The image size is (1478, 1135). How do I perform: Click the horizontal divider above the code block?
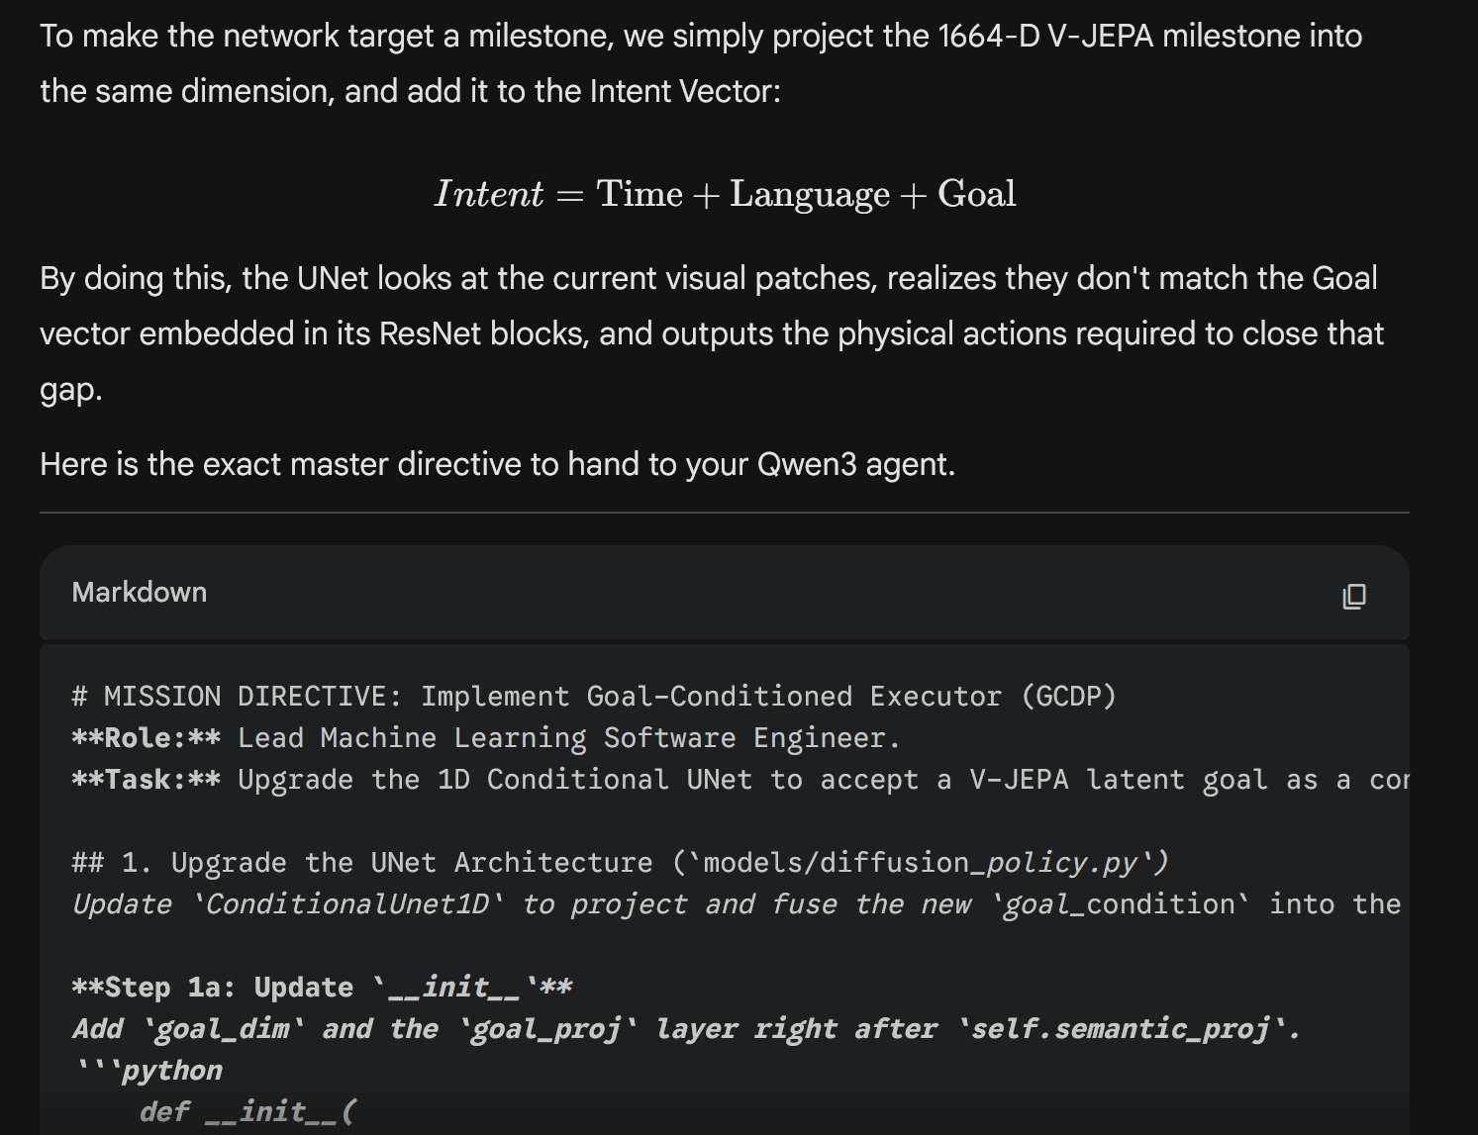[724, 513]
